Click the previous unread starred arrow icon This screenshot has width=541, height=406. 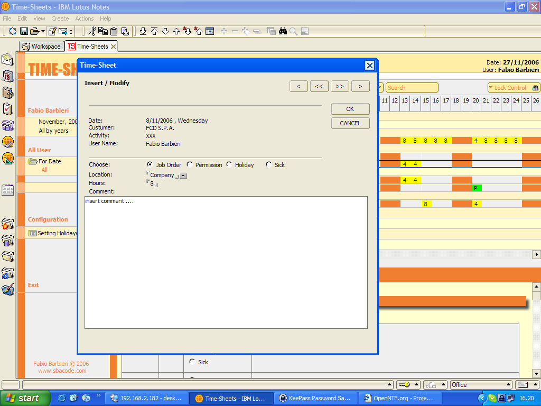(x=199, y=31)
